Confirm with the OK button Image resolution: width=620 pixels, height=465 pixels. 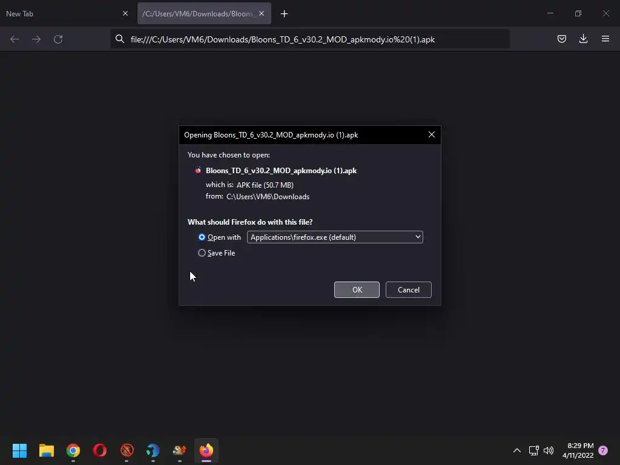tap(357, 290)
